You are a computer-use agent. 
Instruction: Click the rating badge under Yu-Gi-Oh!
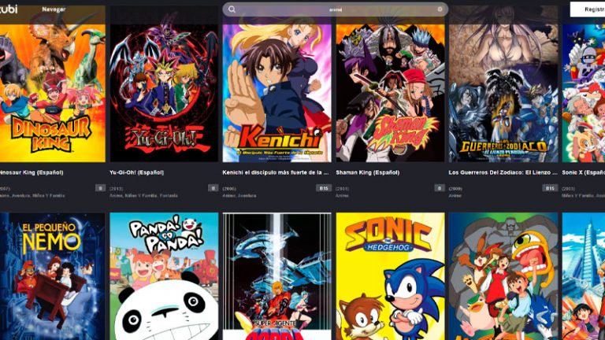[x=213, y=188]
